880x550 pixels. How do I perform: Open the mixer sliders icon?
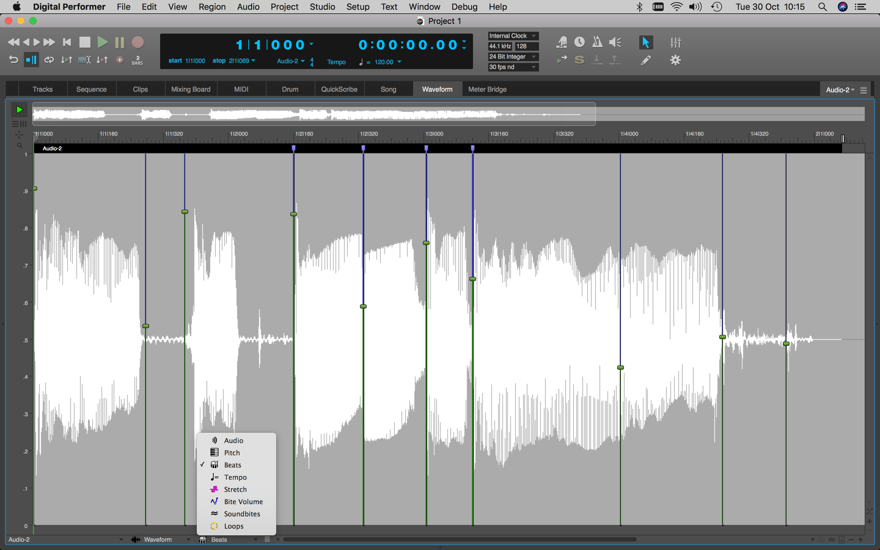676,42
